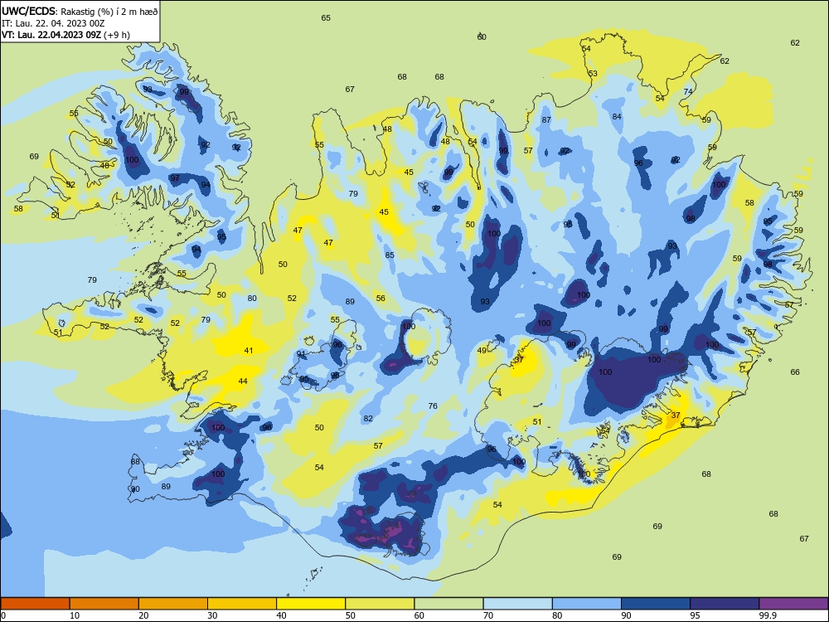Click the map value '84' in the northeast
This screenshot has height=622, width=829.
tap(617, 116)
